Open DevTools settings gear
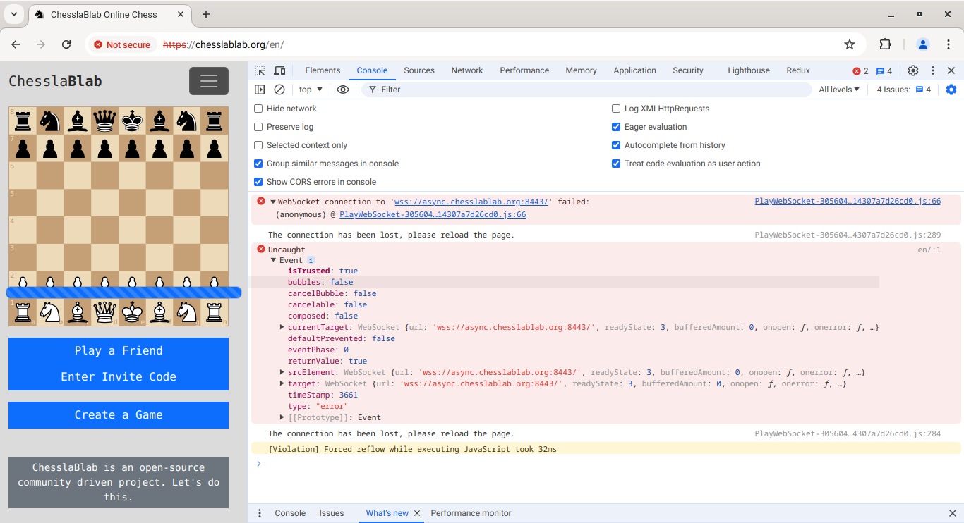Image resolution: width=964 pixels, height=523 pixels. (913, 70)
